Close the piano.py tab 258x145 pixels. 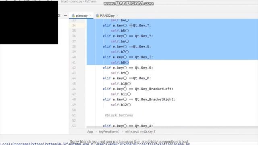point(90,16)
